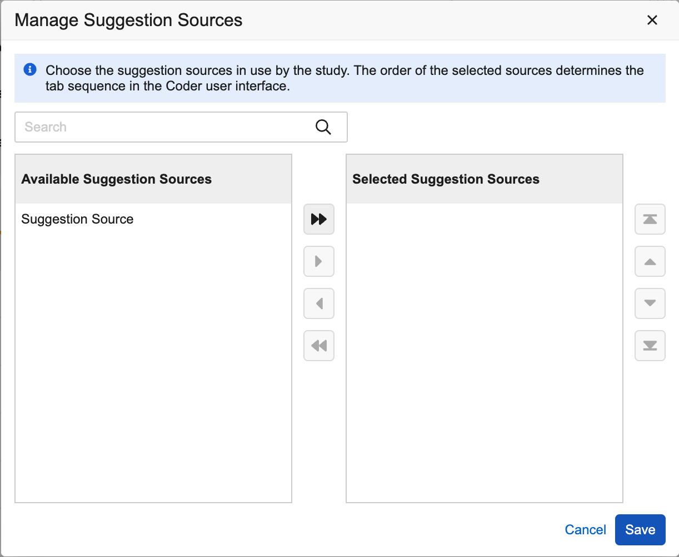Remove all sources with the double-left arrow
Viewport: 679px width, 557px height.
[318, 346]
